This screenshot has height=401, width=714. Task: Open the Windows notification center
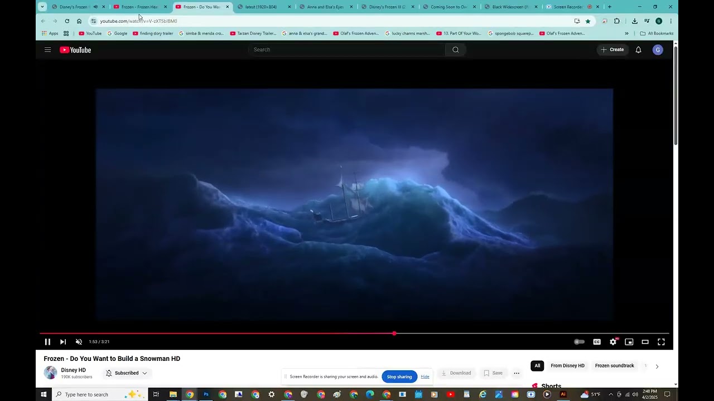[667, 394]
